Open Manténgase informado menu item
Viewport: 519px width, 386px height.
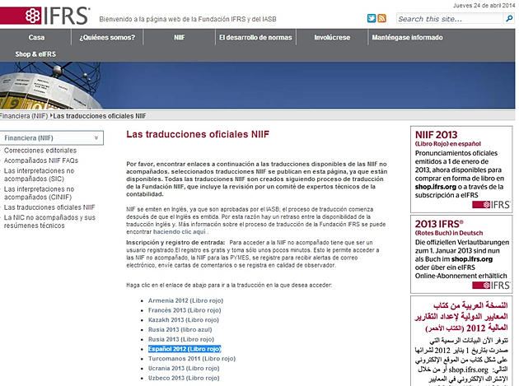pyautogui.click(x=407, y=37)
